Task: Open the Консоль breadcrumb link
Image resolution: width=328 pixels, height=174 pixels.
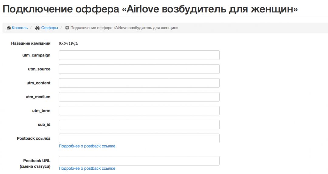Action: tap(20, 28)
